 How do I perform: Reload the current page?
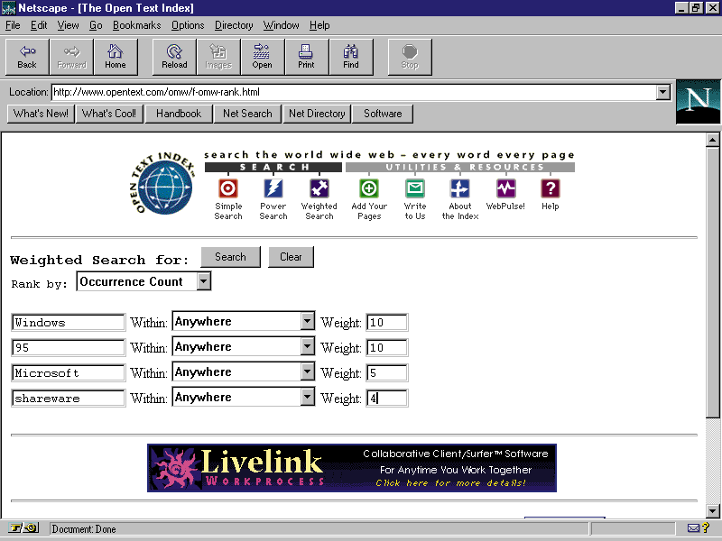coord(174,57)
